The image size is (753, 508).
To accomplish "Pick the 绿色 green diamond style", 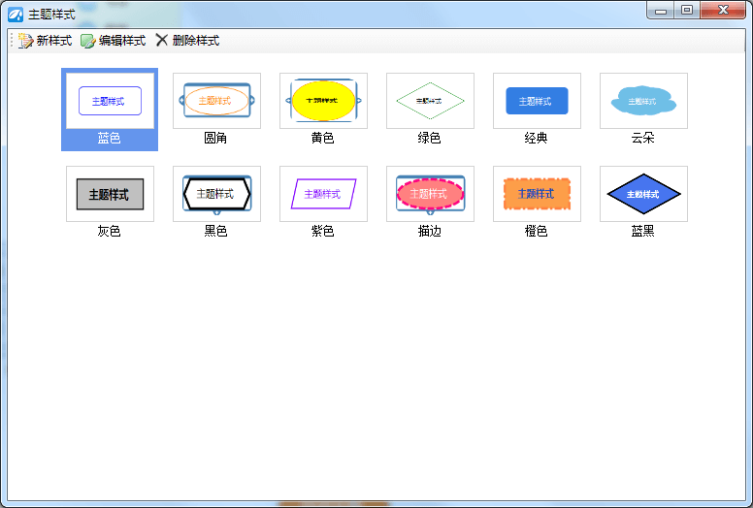I will [430, 101].
